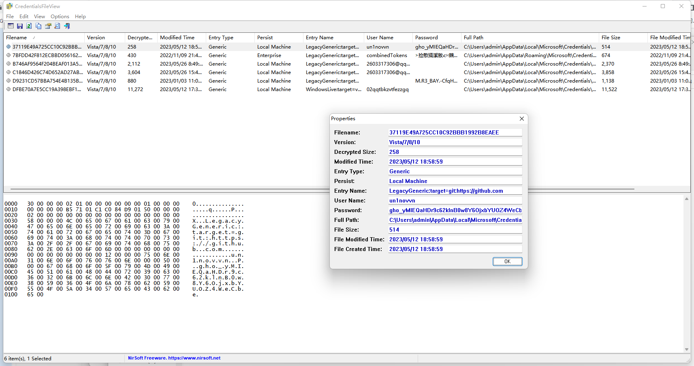Click the hex pane scrollbar down arrow
The width and height of the screenshot is (694, 366).
click(x=686, y=349)
